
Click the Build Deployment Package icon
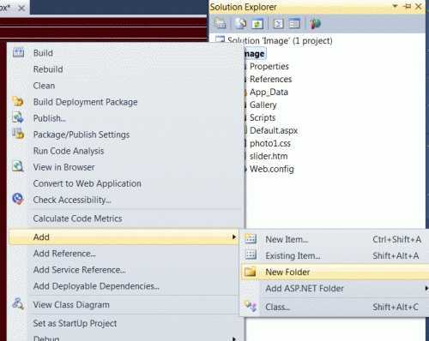(x=18, y=101)
